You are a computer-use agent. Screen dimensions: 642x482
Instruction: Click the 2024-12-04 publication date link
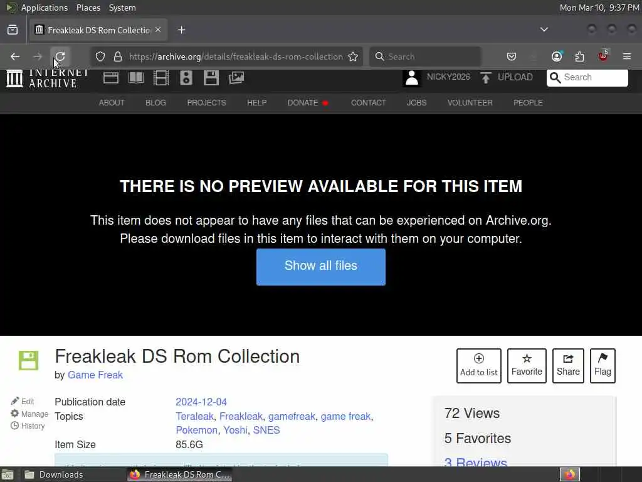tap(201, 402)
